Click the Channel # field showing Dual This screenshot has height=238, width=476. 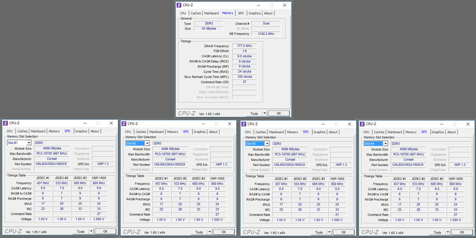tap(266, 23)
